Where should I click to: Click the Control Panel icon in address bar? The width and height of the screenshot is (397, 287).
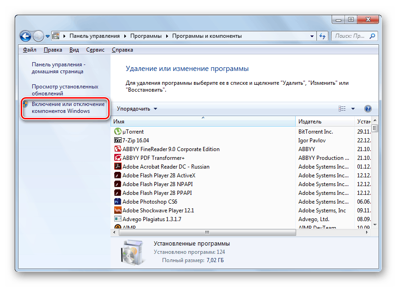[56, 36]
